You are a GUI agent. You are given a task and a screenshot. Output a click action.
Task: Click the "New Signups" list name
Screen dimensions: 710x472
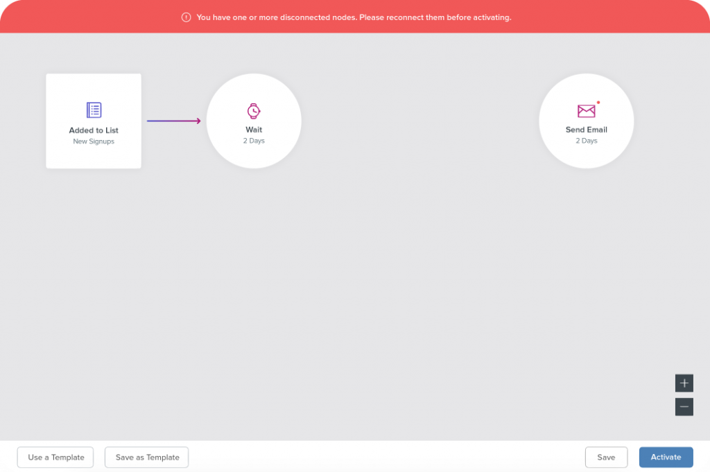pos(94,141)
